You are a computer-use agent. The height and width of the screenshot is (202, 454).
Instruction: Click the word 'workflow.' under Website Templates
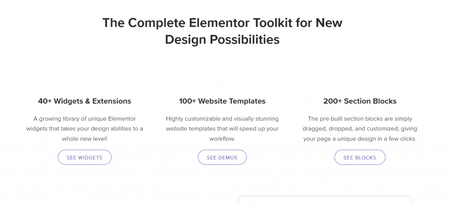(x=222, y=139)
